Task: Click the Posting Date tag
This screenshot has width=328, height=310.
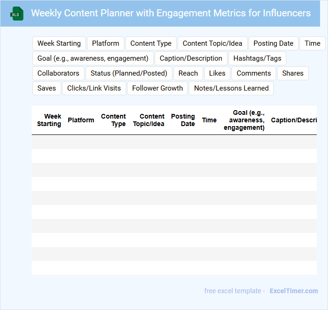Action: (x=273, y=43)
